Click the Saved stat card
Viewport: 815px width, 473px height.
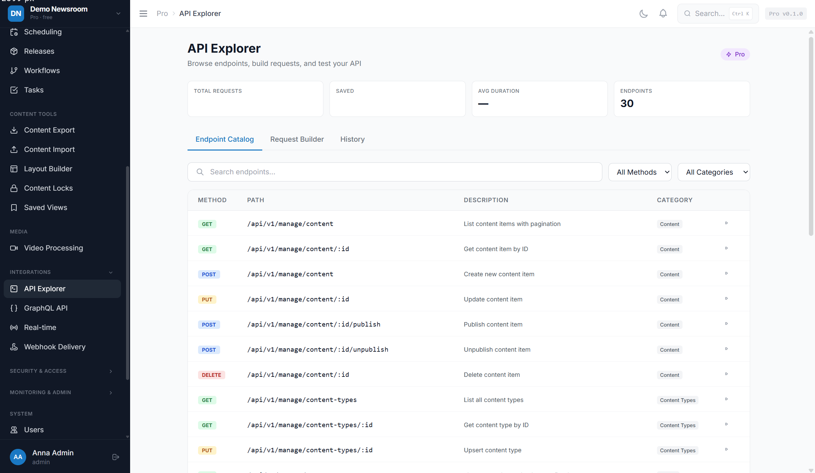397,99
